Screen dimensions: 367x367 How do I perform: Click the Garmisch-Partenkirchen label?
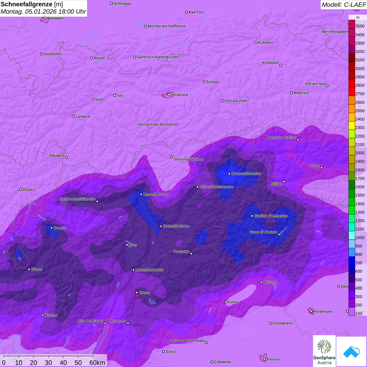click(x=158, y=57)
